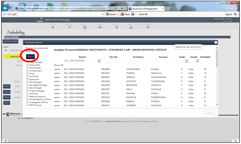The width and height of the screenshot is (241, 144).
Task: Expand the Google Share options arrow
Action: 136,14
